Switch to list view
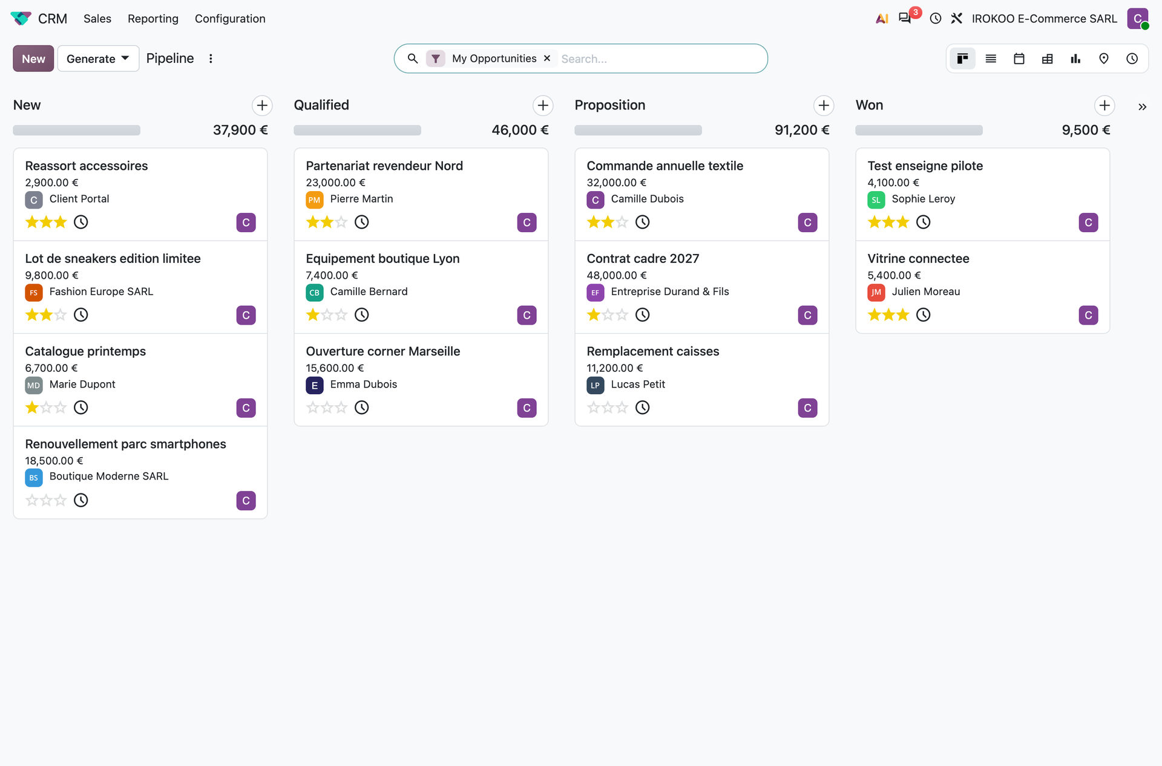The image size is (1162, 766). (x=991, y=59)
